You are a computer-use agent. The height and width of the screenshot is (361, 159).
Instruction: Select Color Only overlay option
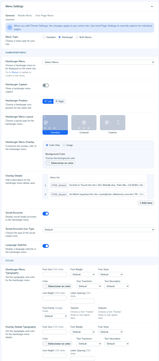[47, 145]
